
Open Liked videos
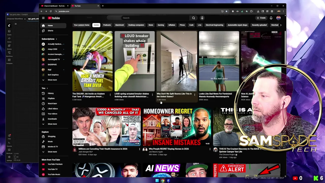[53, 109]
